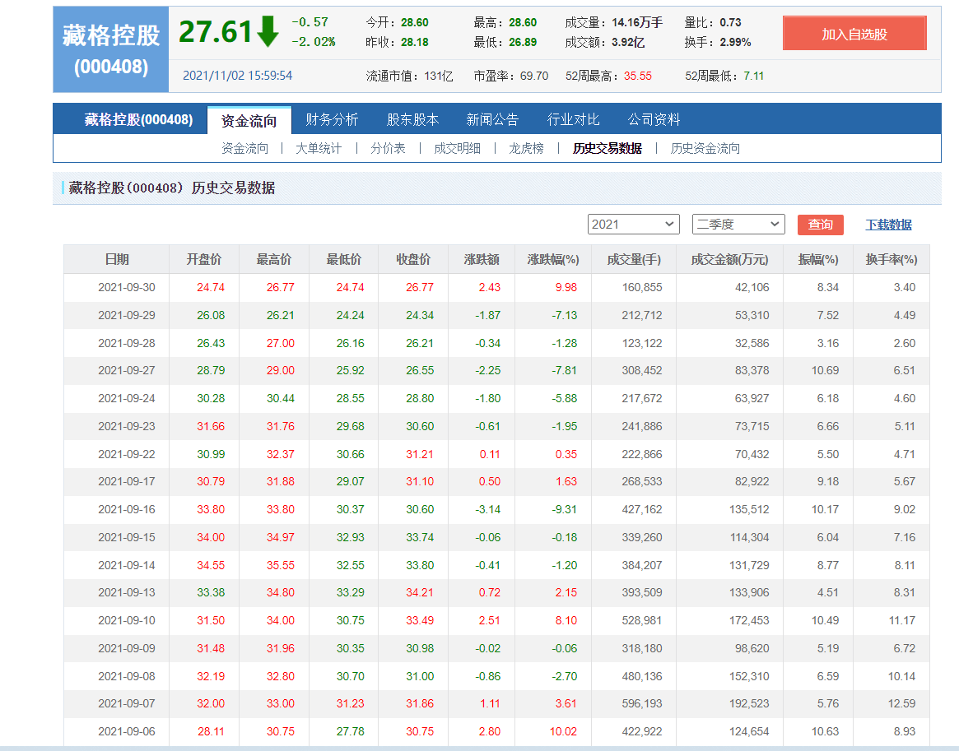The image size is (959, 751).
Task: Click the 最高价 column header
Action: pos(273,259)
